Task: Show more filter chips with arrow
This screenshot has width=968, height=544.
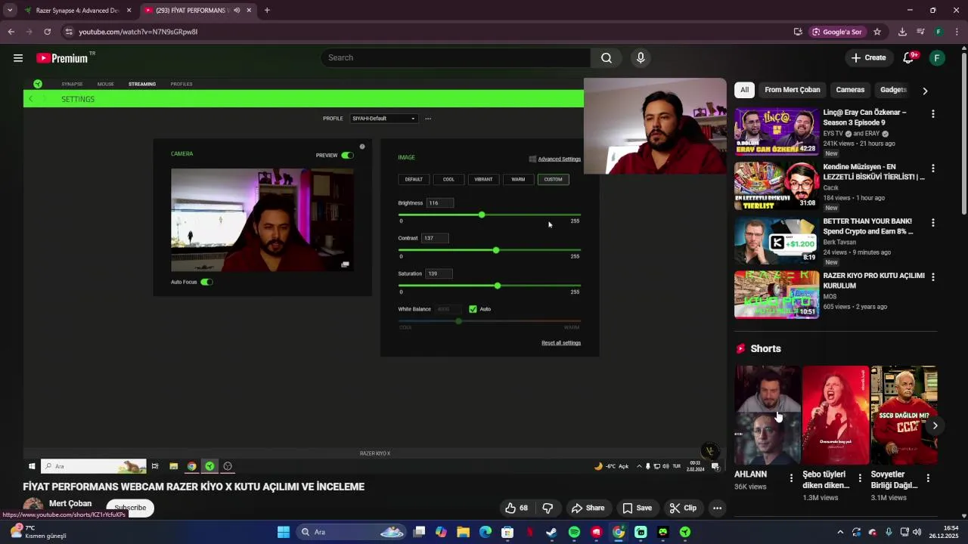Action: coord(925,91)
